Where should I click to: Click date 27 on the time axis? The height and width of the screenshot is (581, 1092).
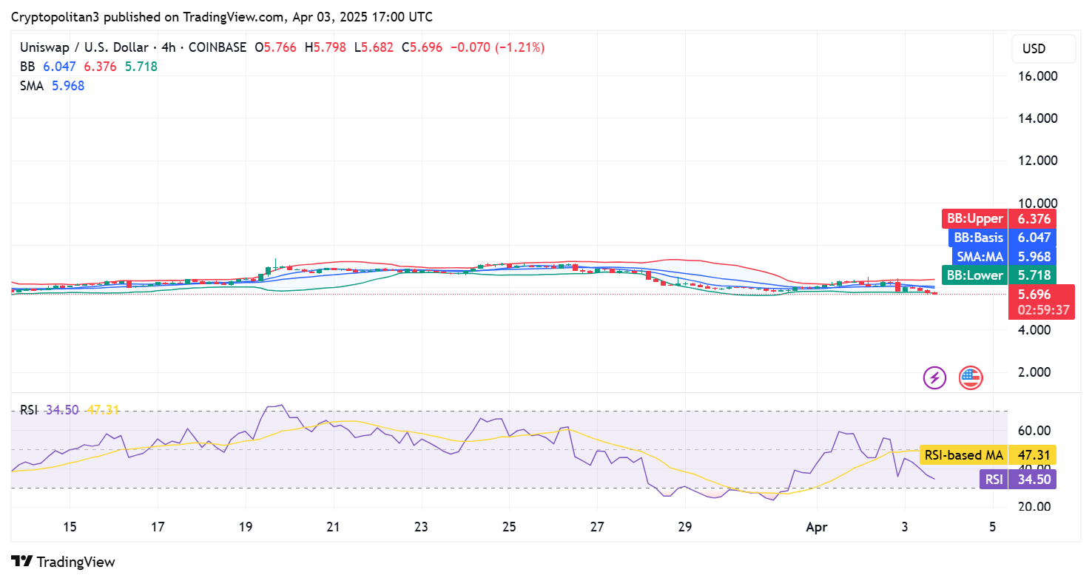pyautogui.click(x=597, y=527)
